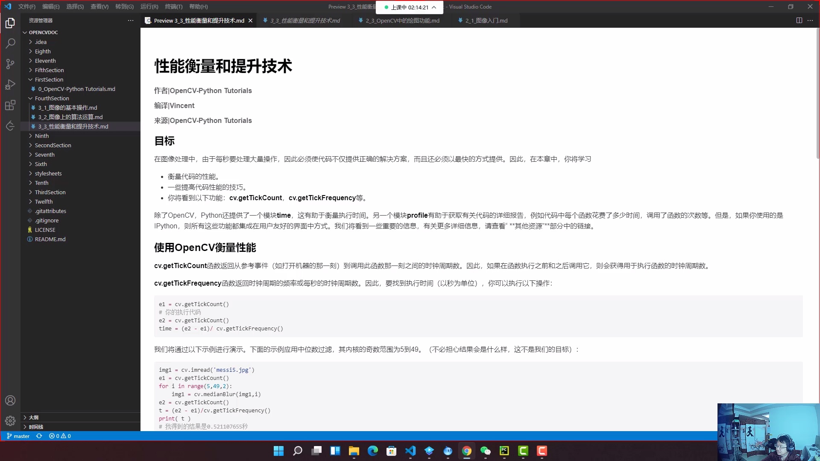Open the Source Control view

pyautogui.click(x=10, y=64)
